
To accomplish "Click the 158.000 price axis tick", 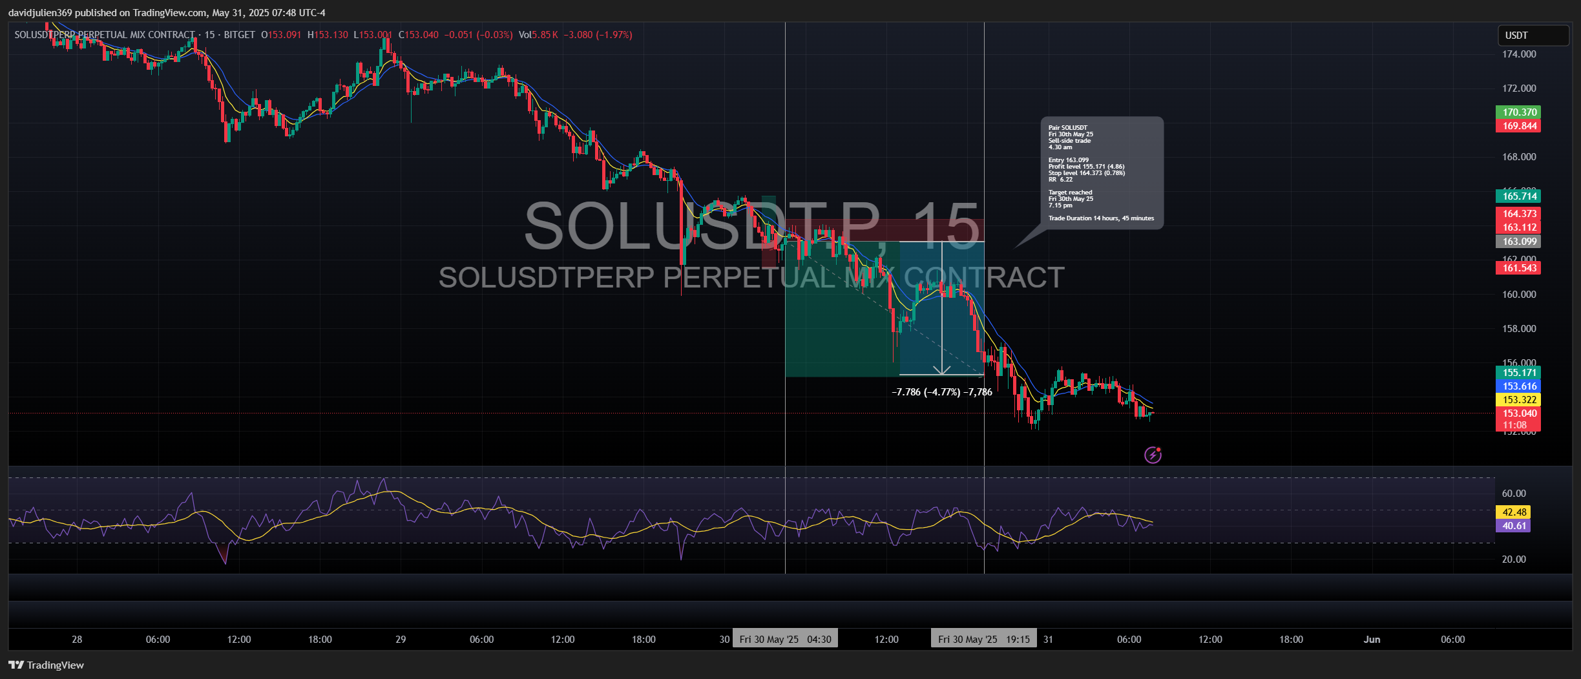I will pos(1519,329).
